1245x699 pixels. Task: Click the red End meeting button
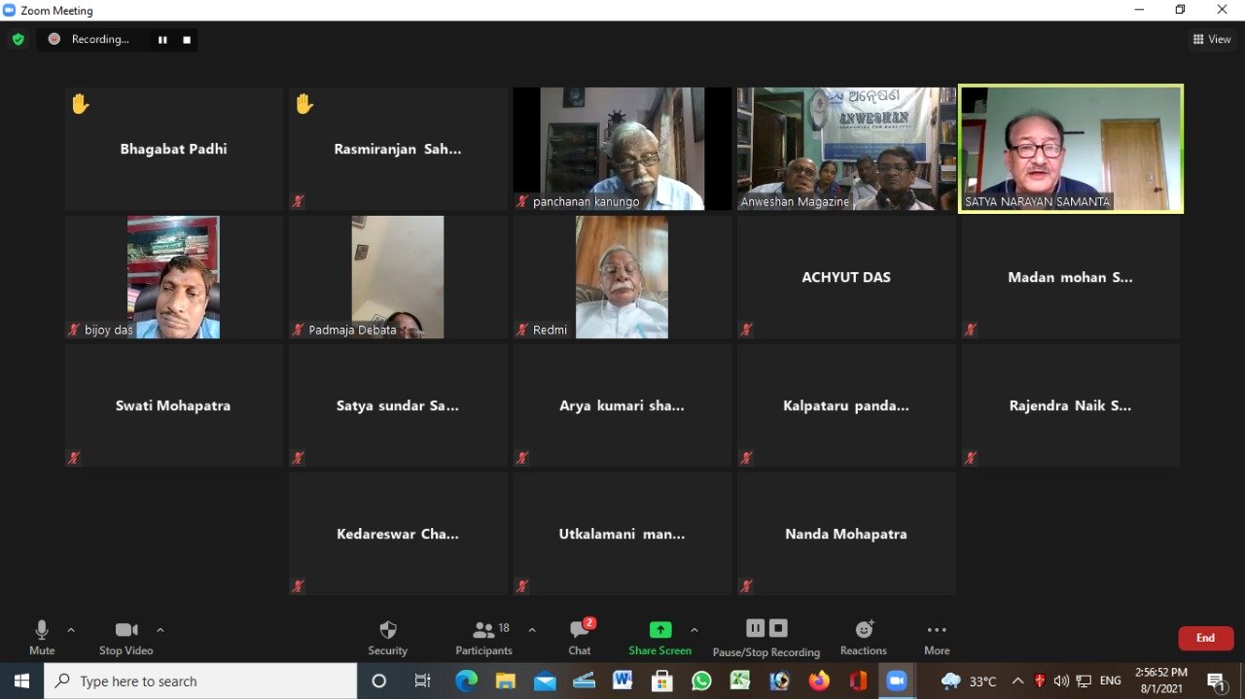1205,638
